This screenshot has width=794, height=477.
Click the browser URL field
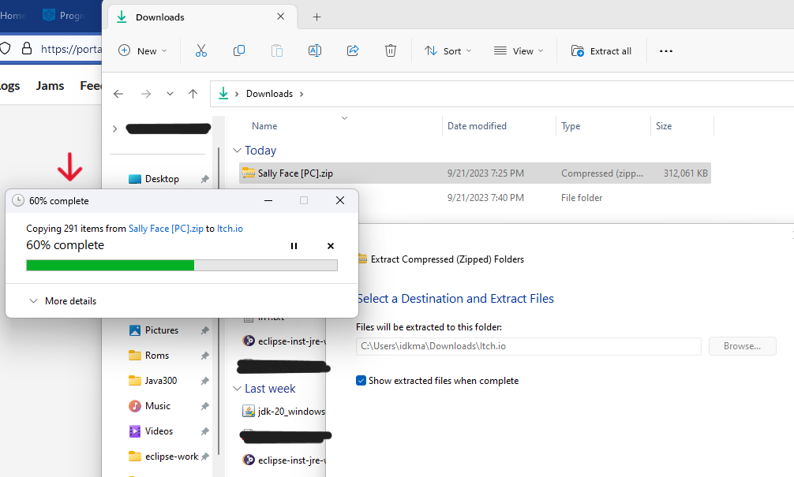[x=71, y=49]
